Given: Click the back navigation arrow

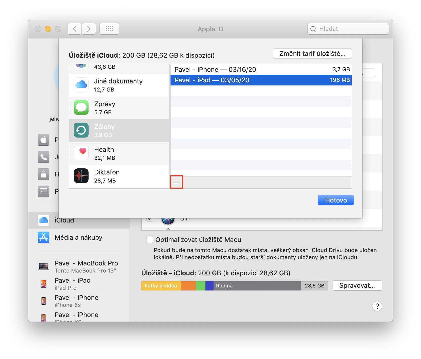Looking at the screenshot, I should [x=75, y=29].
